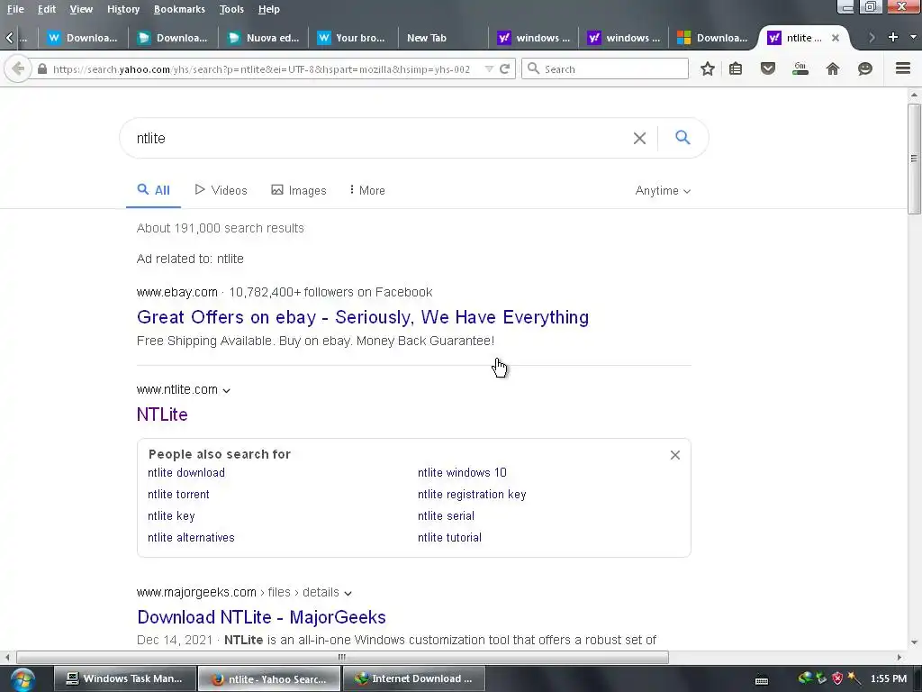Open a new tab with plus icon
Image resolution: width=922 pixels, height=692 pixels.
(892, 37)
